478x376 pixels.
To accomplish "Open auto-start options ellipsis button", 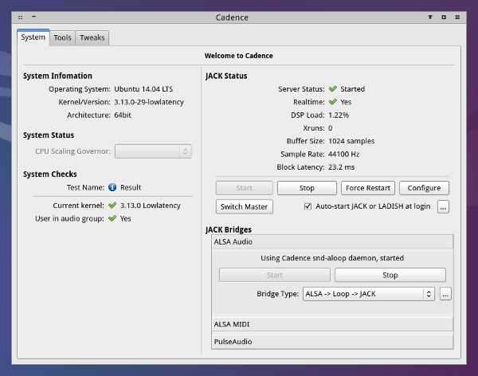I will [443, 207].
